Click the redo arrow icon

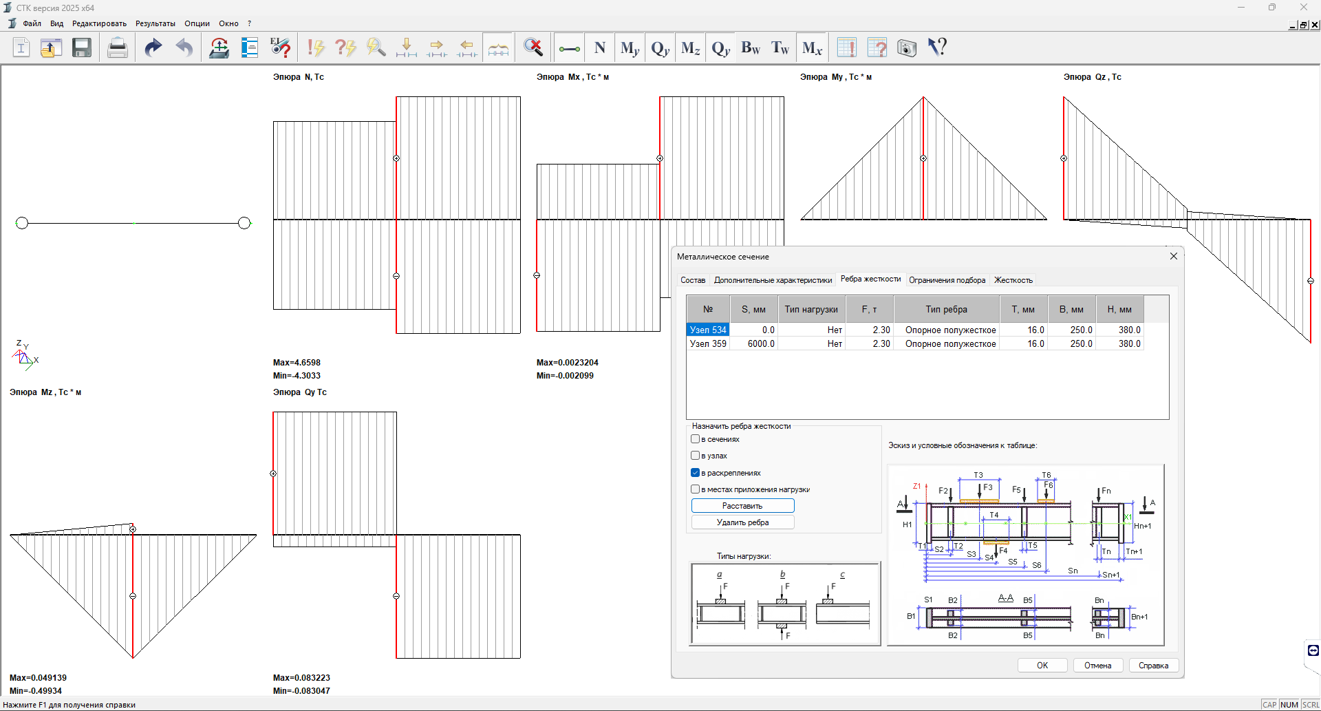point(153,47)
